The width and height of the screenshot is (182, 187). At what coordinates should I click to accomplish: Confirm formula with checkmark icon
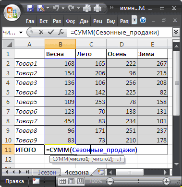[x=51, y=33]
